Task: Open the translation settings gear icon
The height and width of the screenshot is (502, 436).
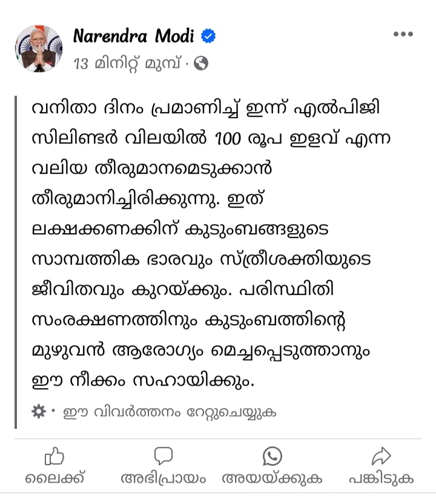Action: click(38, 412)
